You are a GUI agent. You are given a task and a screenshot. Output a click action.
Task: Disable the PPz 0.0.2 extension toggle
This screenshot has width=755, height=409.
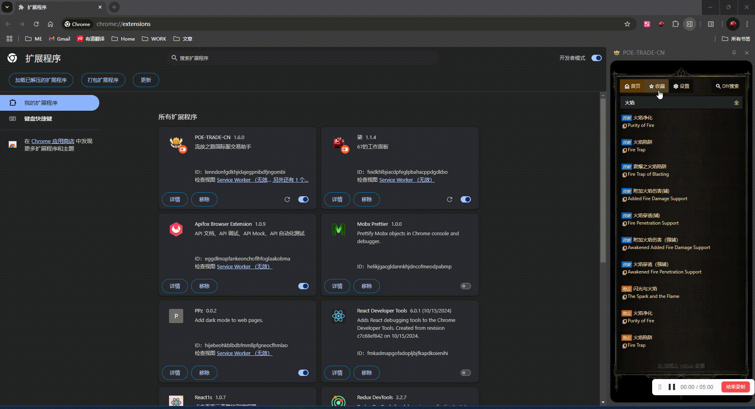(x=303, y=373)
